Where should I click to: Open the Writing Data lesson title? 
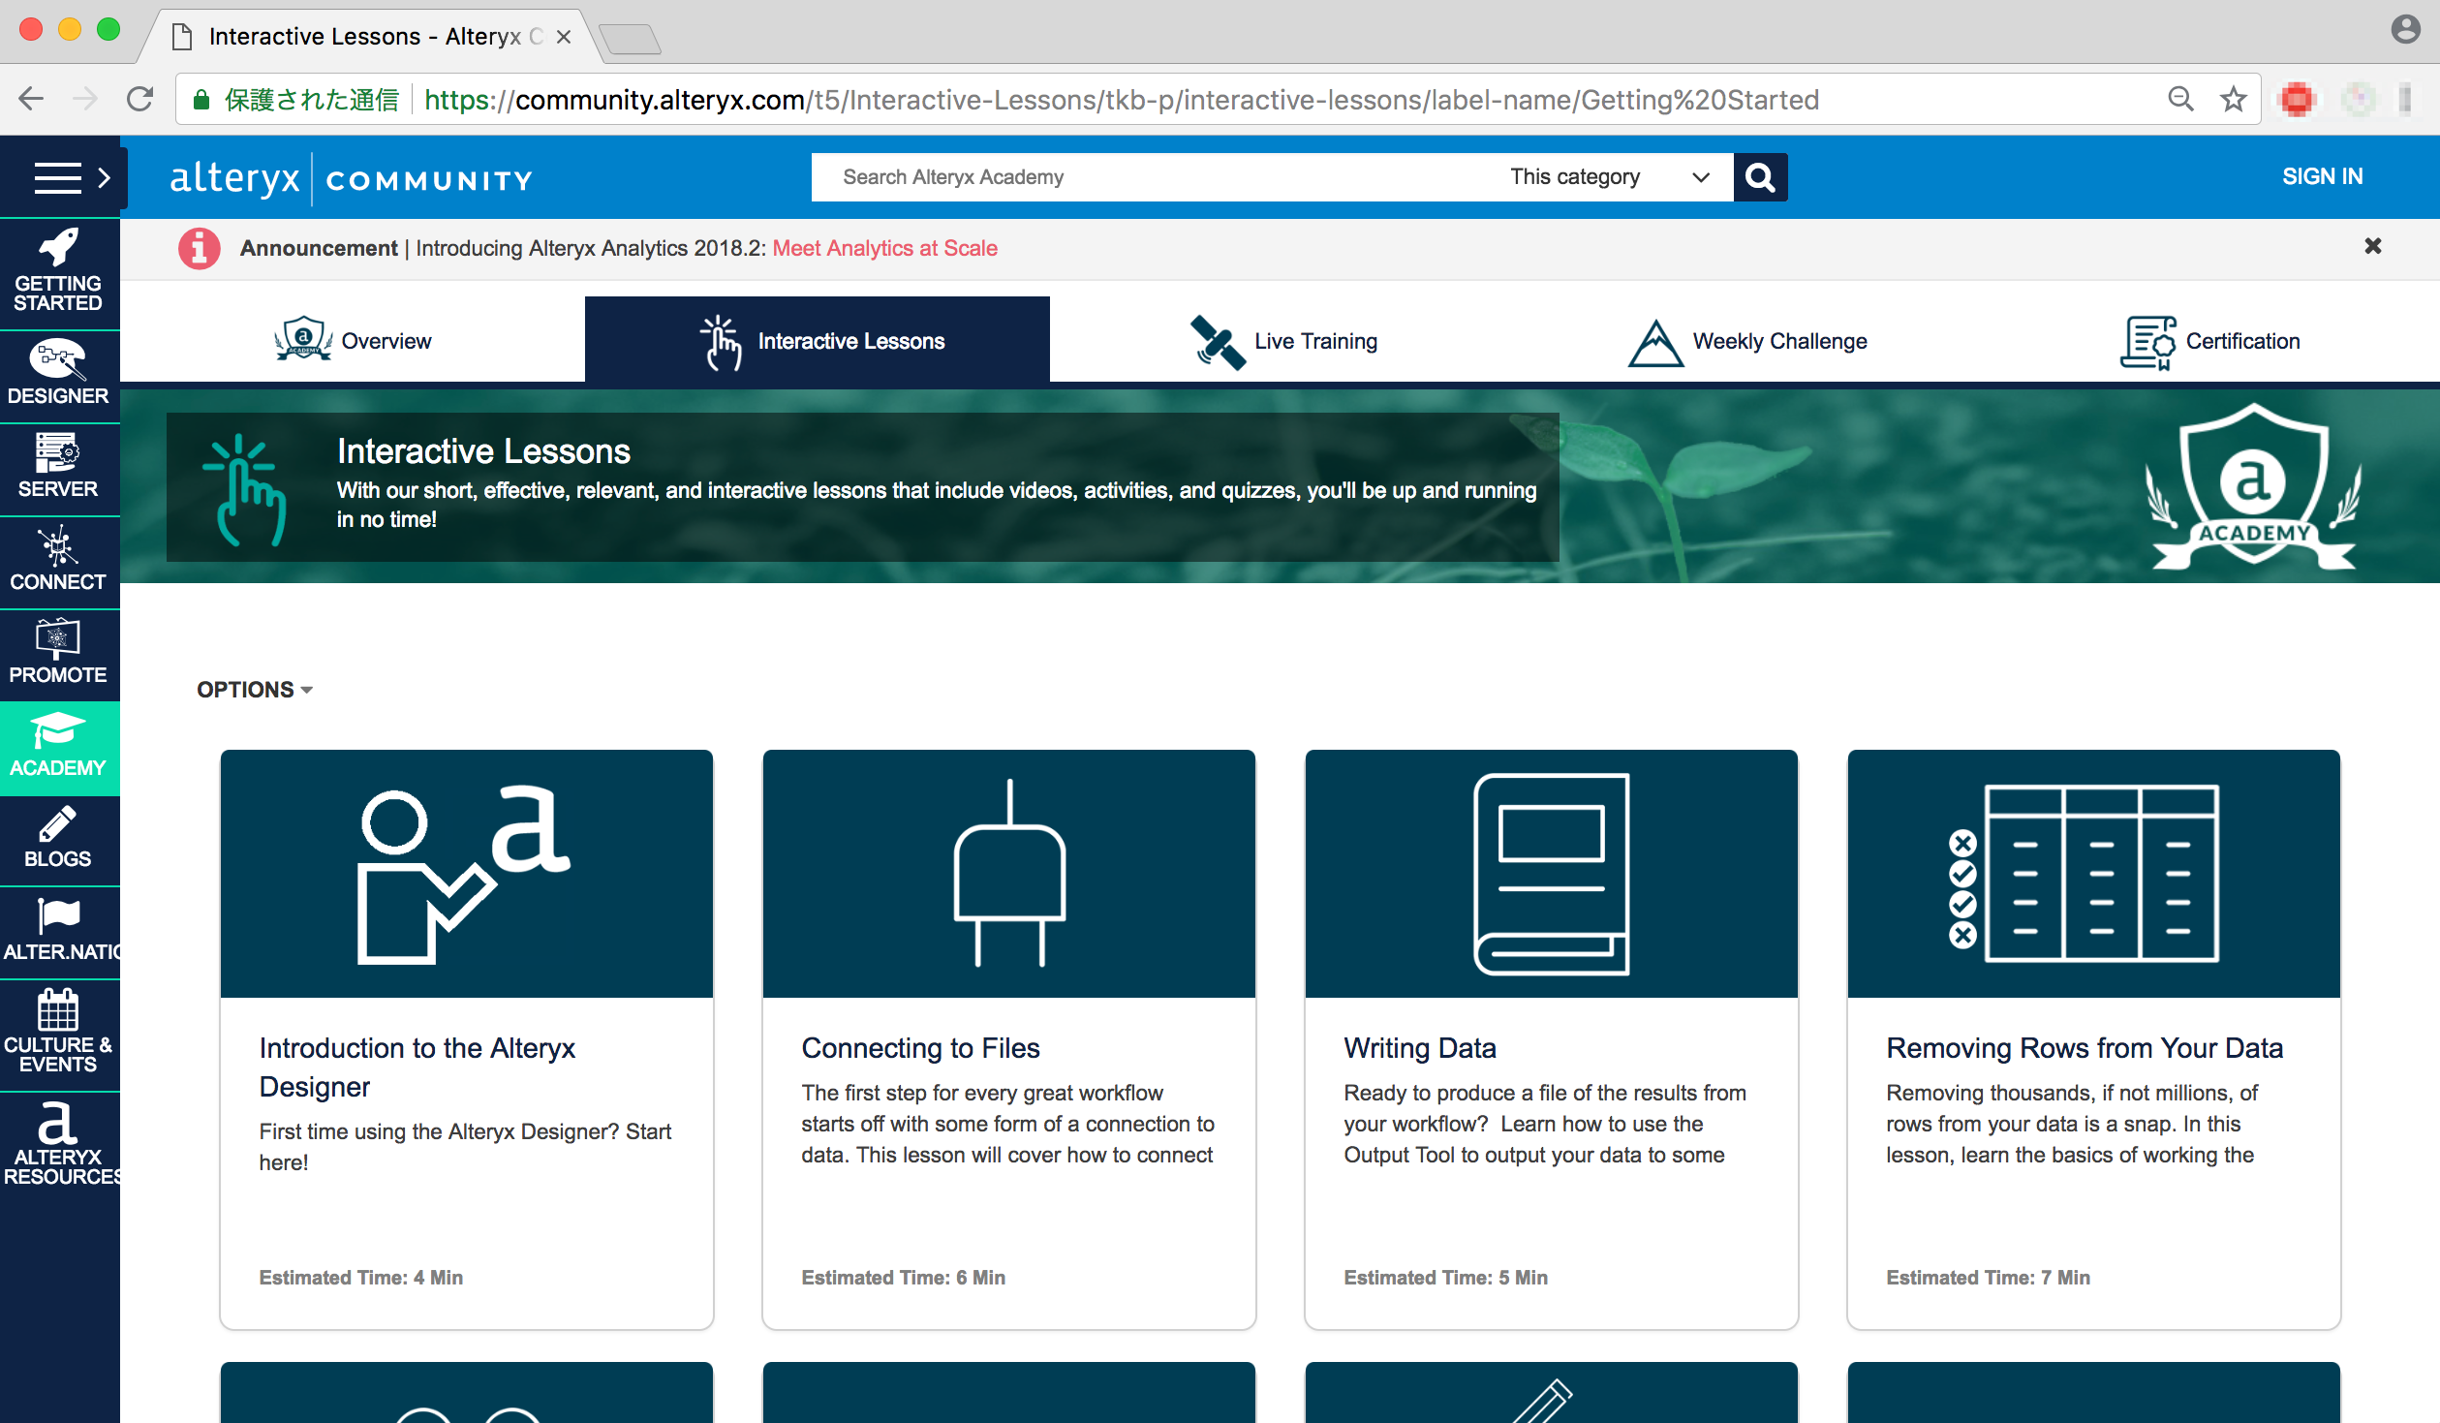[1420, 1048]
